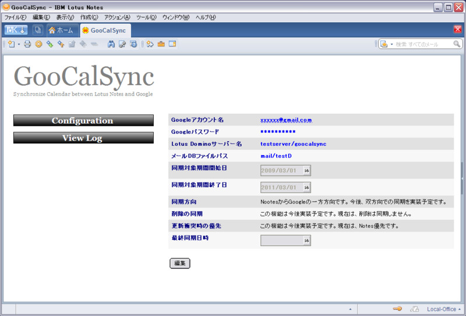Screen dimensions: 466x316
Task: Open the ファイル(F) menu
Action: pyautogui.click(x=16, y=17)
